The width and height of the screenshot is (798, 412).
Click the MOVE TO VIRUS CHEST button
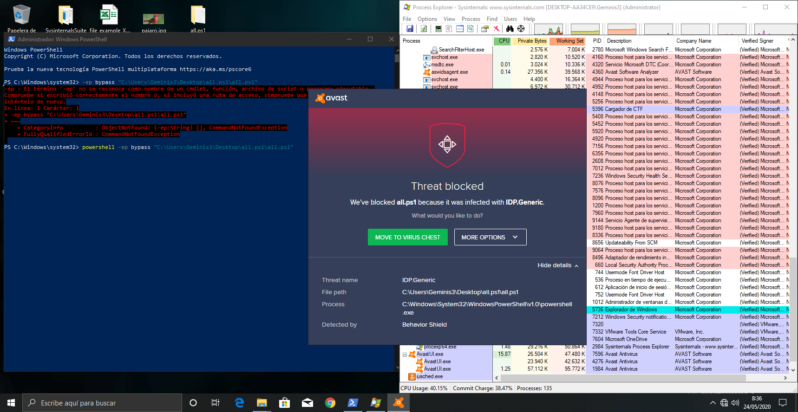407,237
